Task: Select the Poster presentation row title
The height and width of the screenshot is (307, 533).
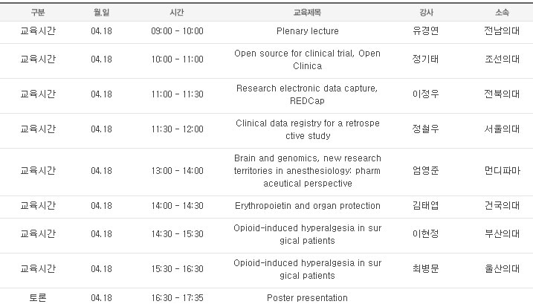Action: click(x=307, y=298)
